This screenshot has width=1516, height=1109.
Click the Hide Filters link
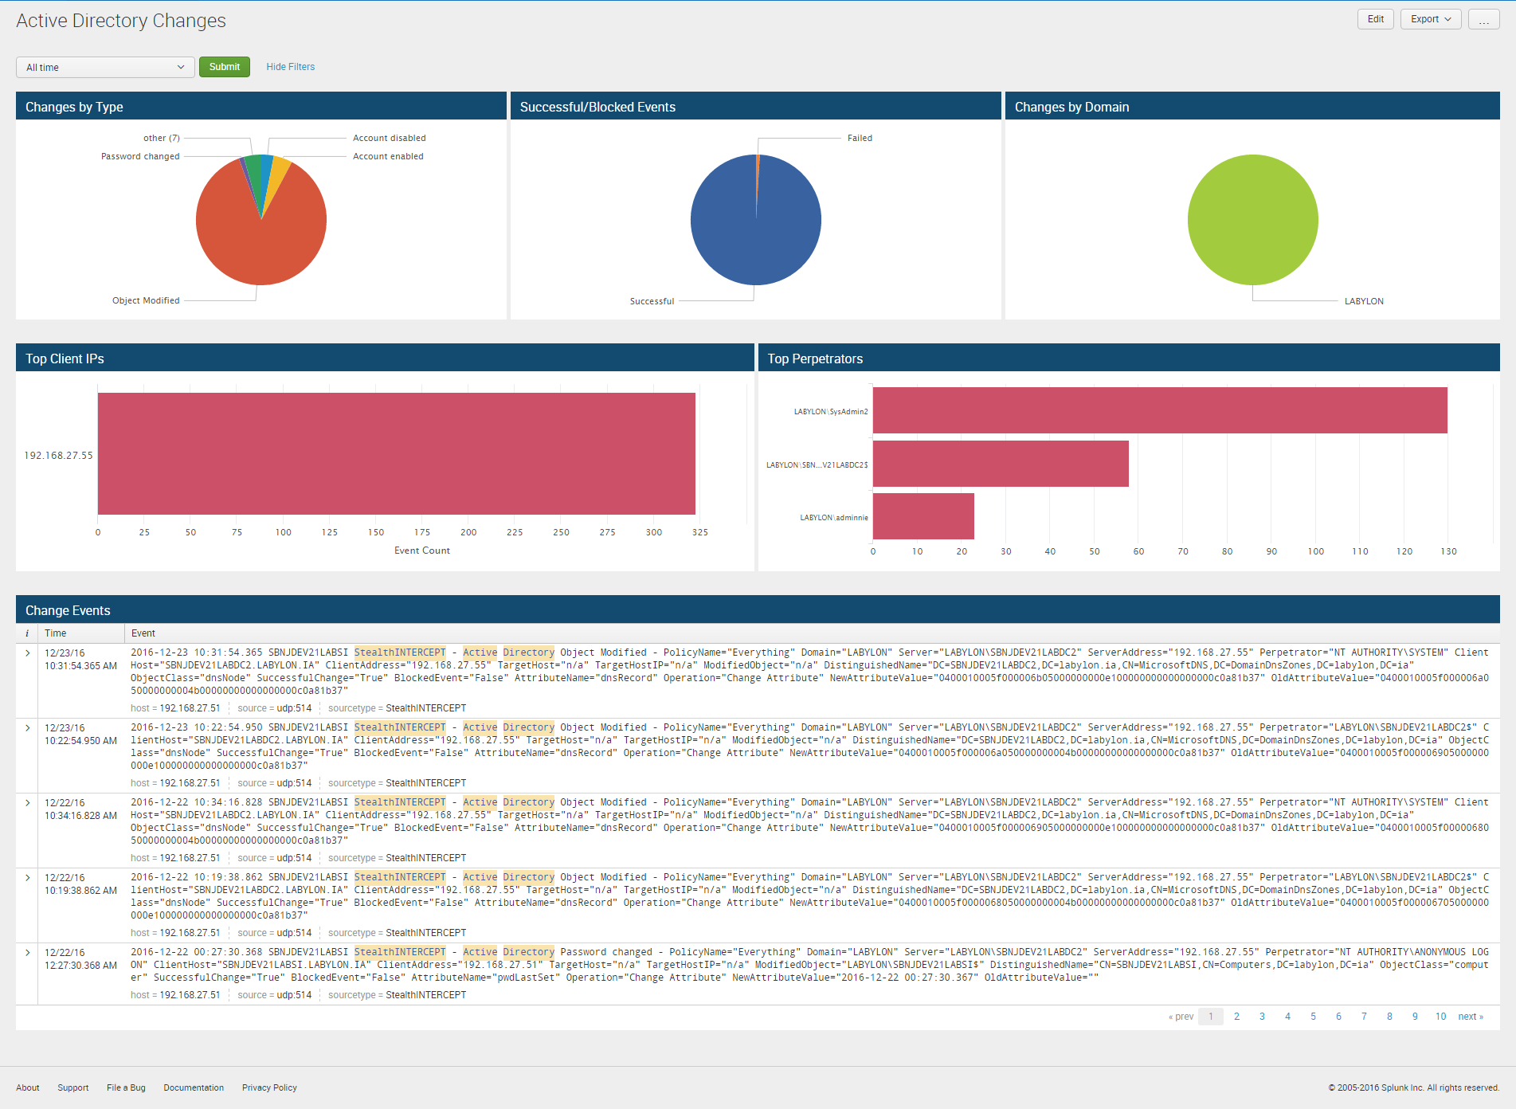291,67
